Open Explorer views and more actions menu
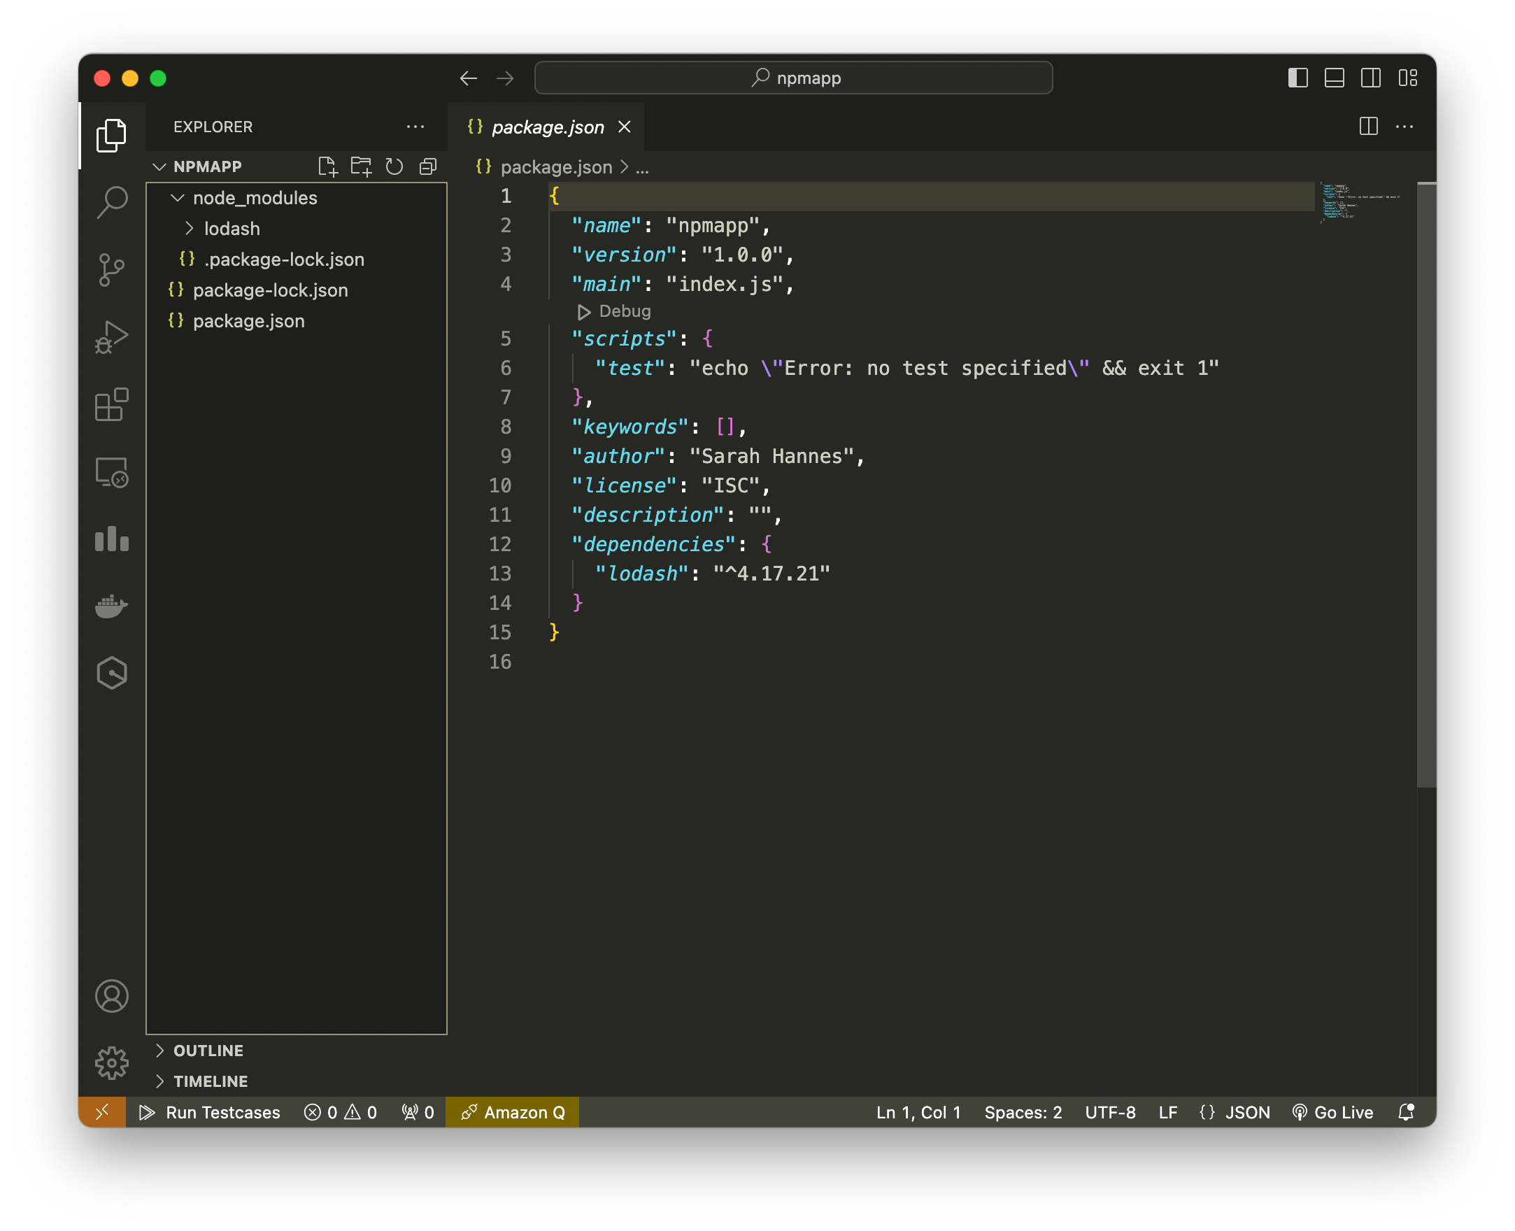 pyautogui.click(x=415, y=127)
